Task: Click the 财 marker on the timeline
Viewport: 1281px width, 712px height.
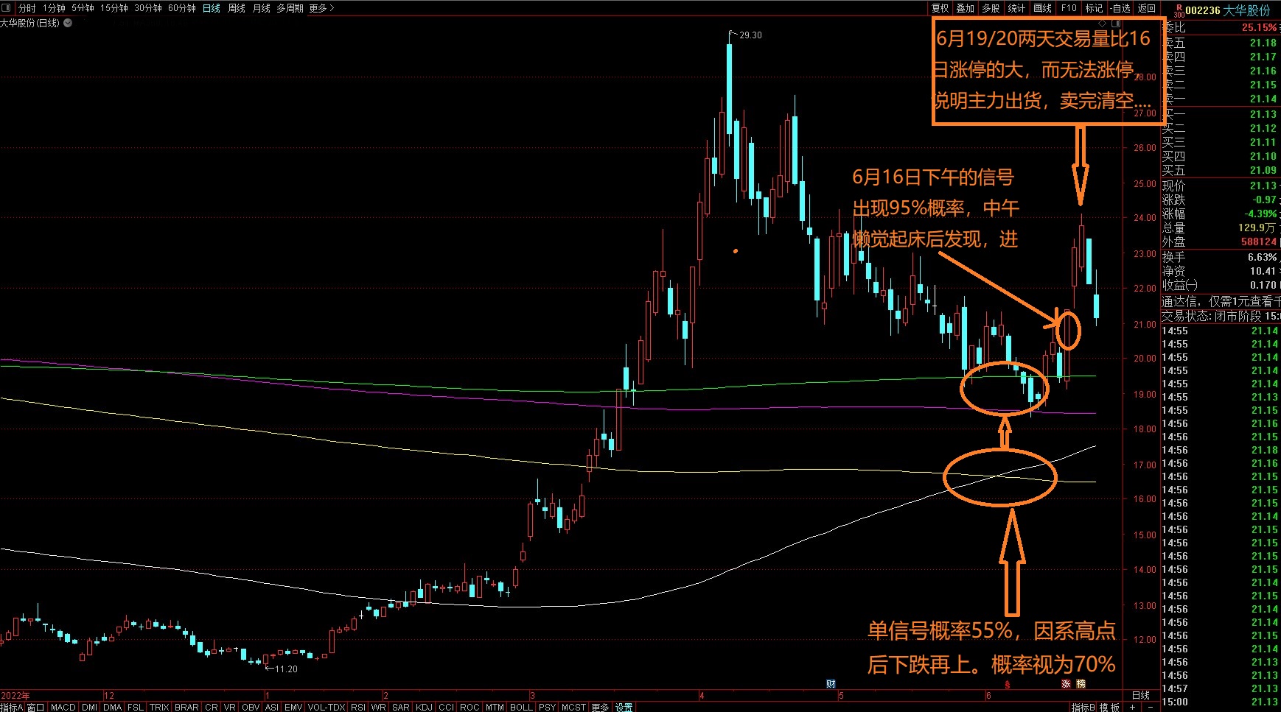Action: (831, 684)
